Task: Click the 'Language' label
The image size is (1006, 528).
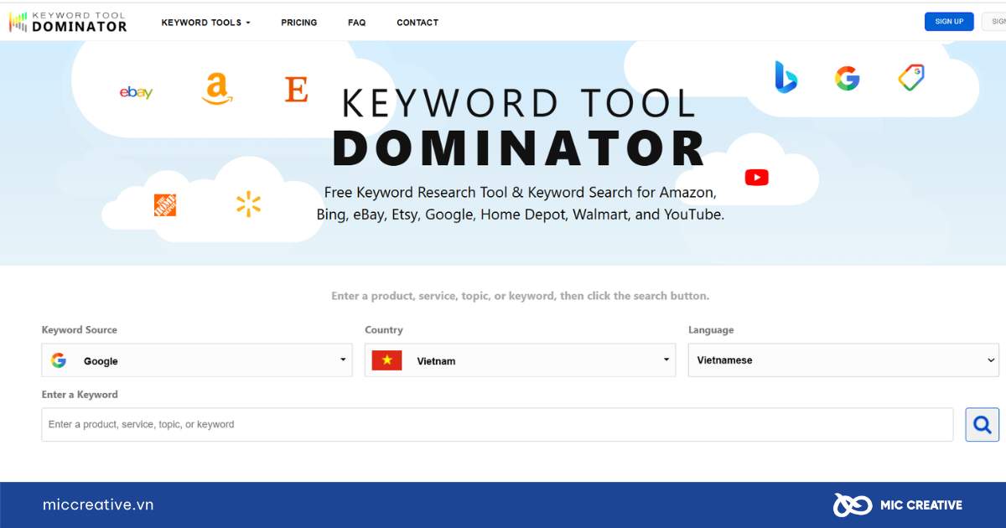Action: point(711,330)
